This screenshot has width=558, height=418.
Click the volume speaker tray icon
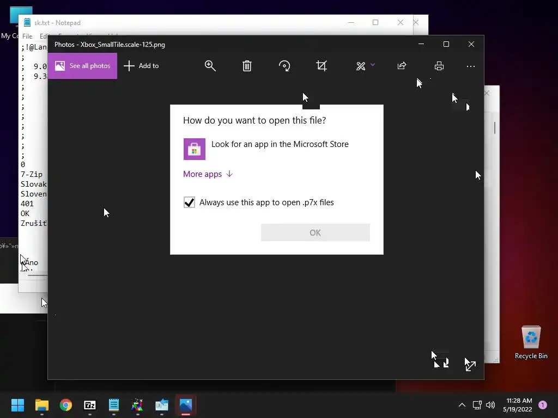[490, 405]
